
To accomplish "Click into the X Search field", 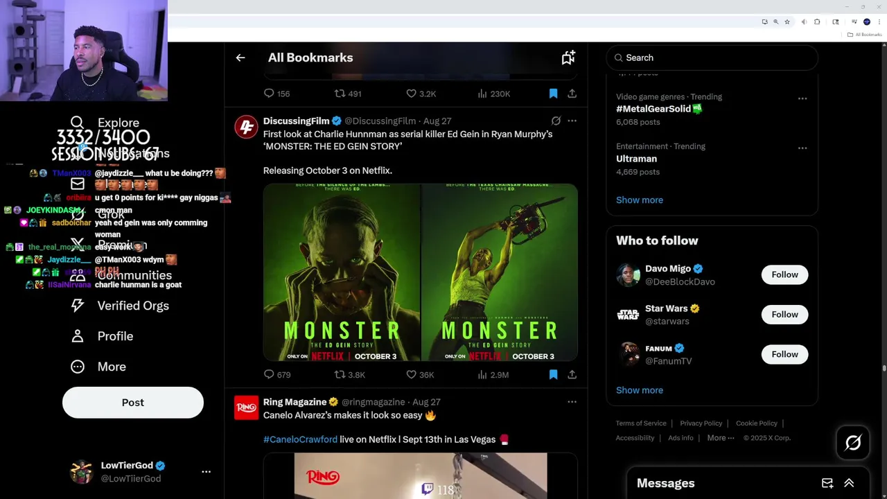I will coord(712,58).
